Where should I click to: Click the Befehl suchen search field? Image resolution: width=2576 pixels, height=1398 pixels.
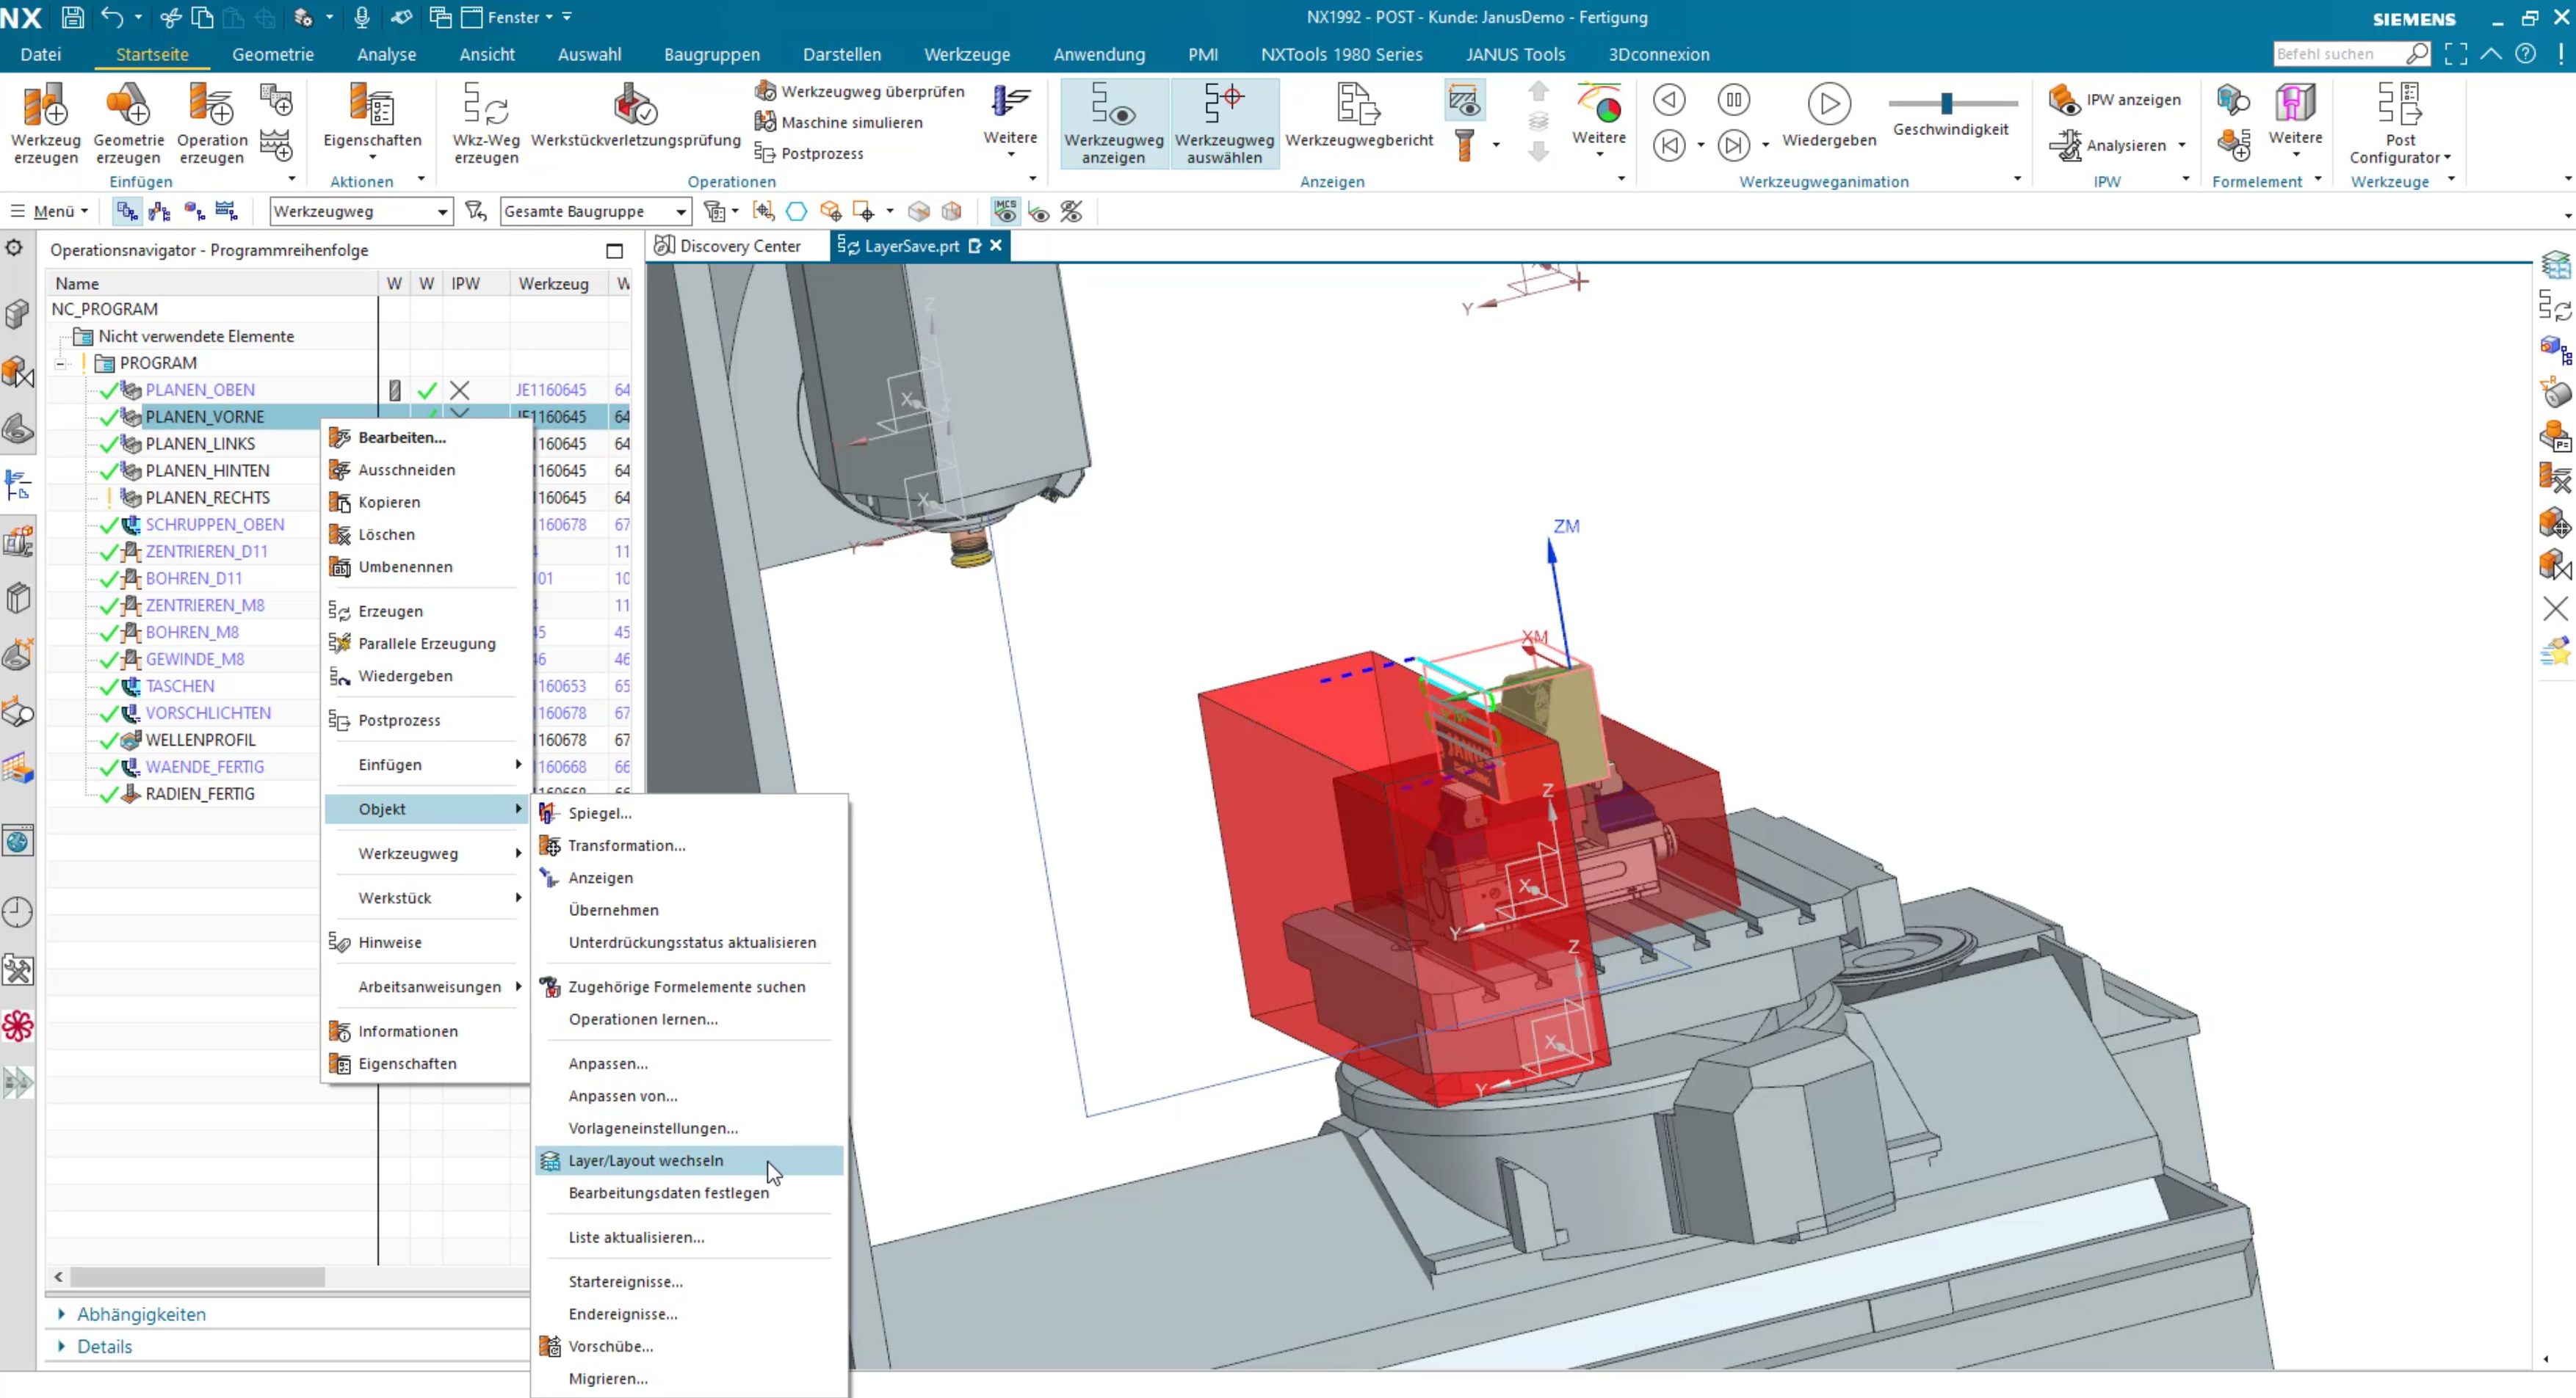click(2340, 54)
